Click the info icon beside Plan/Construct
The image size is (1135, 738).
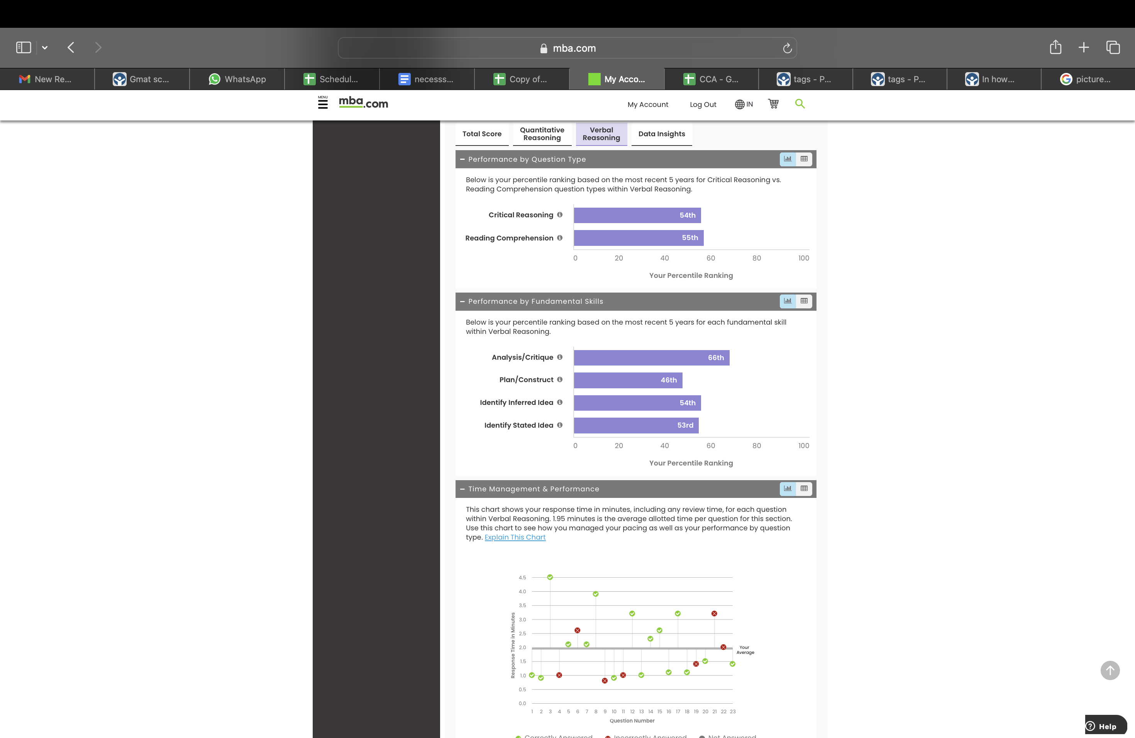(x=559, y=379)
